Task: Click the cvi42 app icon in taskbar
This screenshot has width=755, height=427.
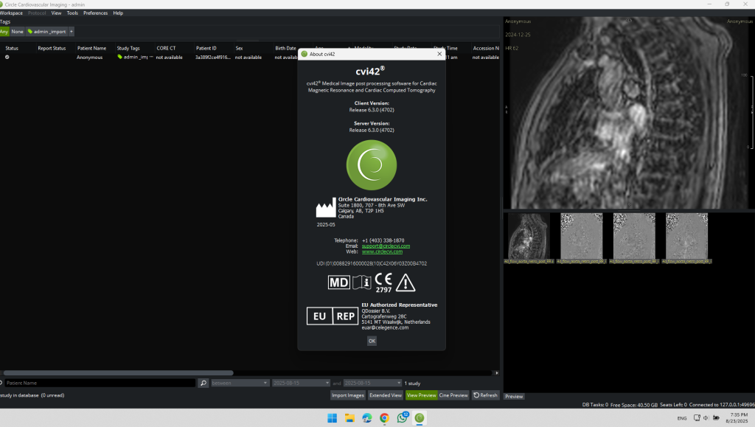Action: click(x=420, y=418)
